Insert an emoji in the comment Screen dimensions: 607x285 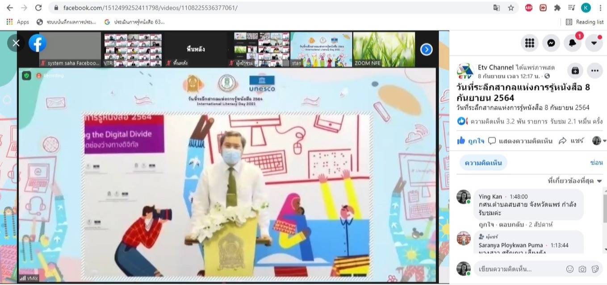point(569,269)
